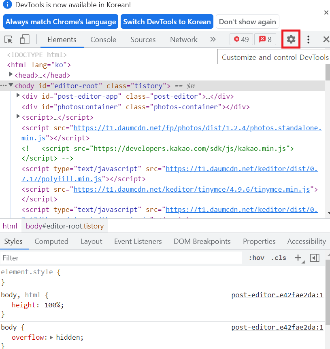The height and width of the screenshot is (349, 330).
Task: Click Don't show again button
Action: pos(247,21)
